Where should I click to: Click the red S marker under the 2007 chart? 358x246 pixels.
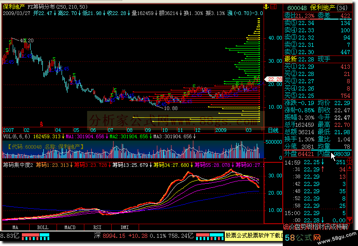(42, 124)
